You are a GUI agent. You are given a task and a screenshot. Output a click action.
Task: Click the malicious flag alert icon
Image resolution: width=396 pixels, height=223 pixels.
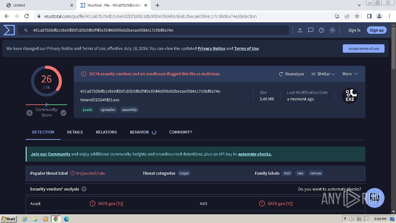tap(84, 74)
